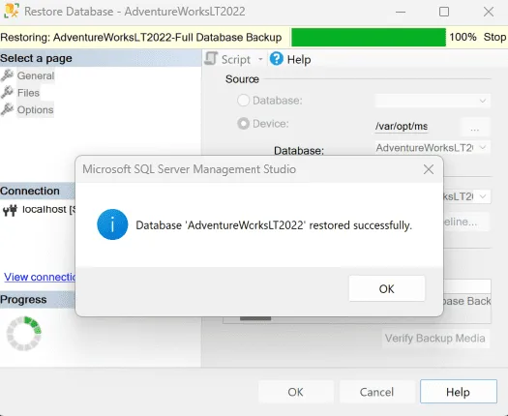Open the AdventureWorksLT2022 database dropdown
Image resolution: width=508 pixels, height=416 pixels.
point(433,148)
